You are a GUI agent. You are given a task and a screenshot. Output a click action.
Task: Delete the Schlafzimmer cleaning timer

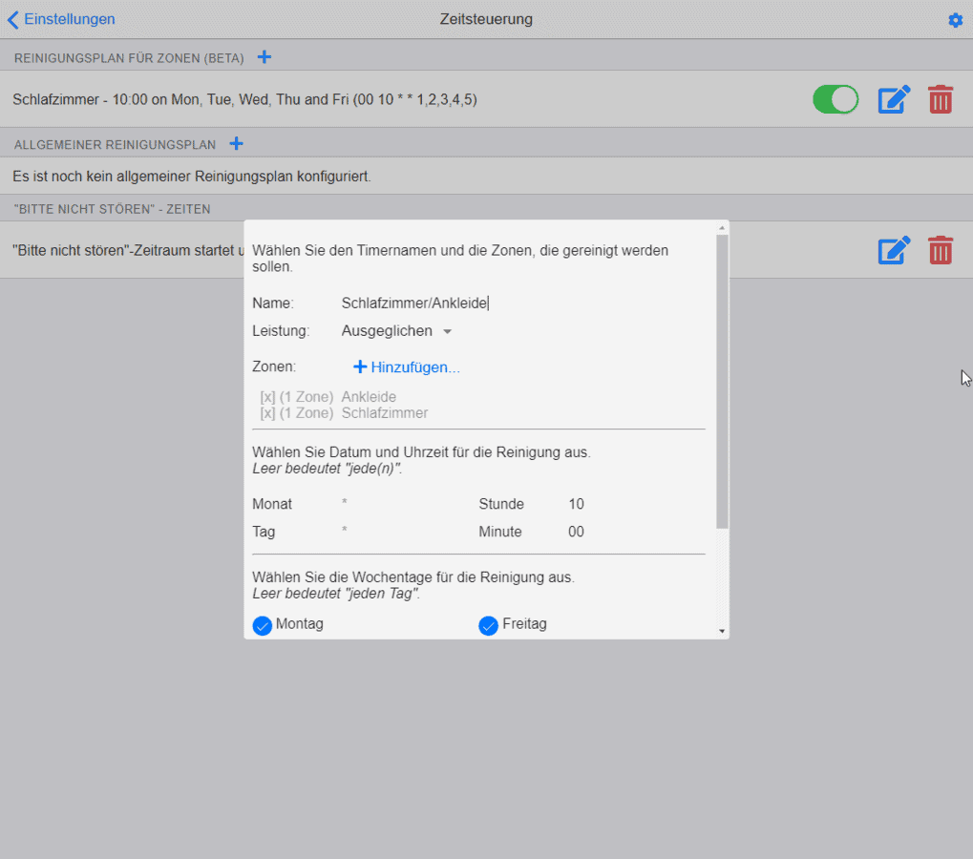pos(941,99)
